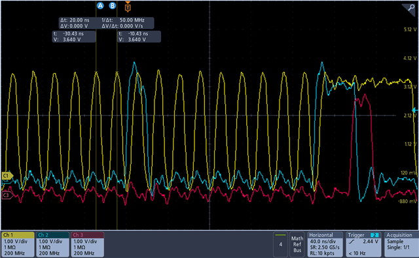This screenshot has height=258, width=419.
Task: Click cursor B readout showing -10.43 ns
Action: [x=139, y=37]
